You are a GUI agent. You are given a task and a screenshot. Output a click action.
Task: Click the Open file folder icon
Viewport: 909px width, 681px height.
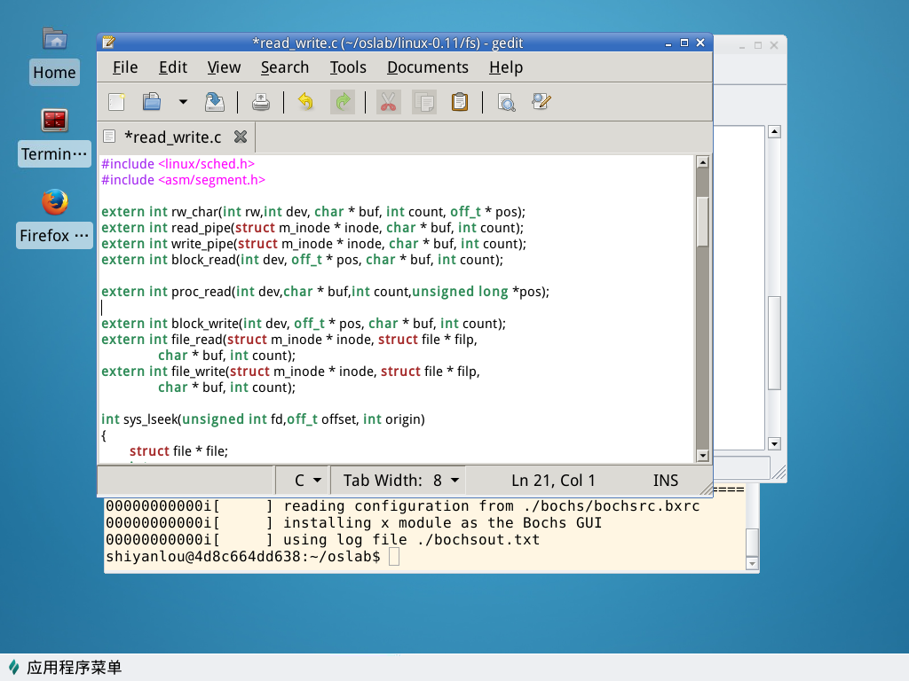coord(152,102)
